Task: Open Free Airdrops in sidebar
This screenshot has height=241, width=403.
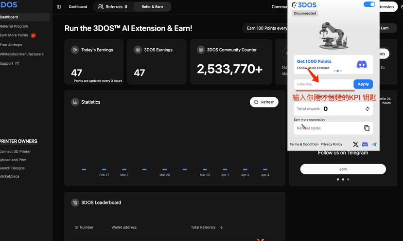Action: [x=11, y=45]
